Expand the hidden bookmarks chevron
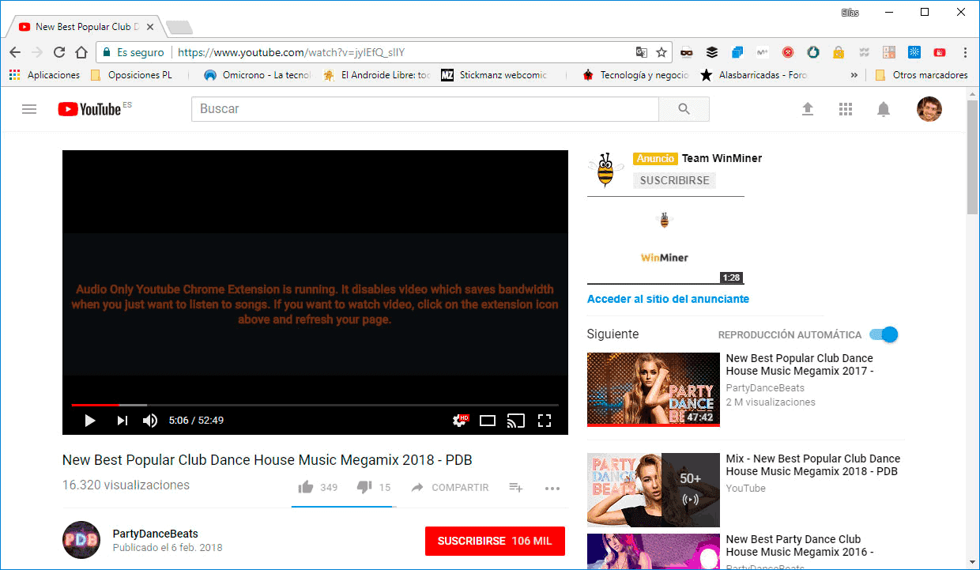Viewport: 980px width, 570px height. [854, 75]
